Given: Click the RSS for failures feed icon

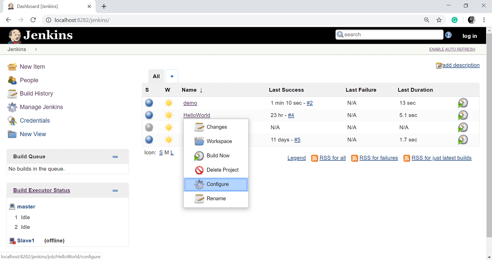Looking at the screenshot, I should click(354, 158).
